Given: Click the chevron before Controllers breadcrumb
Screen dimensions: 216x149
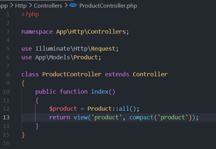Looking at the screenshot, I should [30, 5].
